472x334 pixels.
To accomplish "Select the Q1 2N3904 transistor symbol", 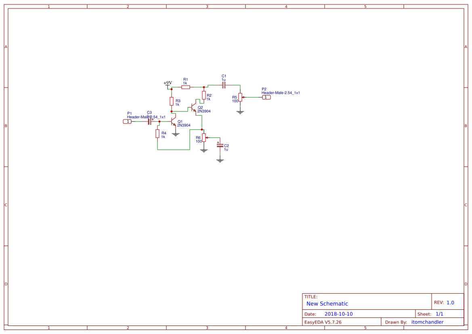I will [x=173, y=122].
